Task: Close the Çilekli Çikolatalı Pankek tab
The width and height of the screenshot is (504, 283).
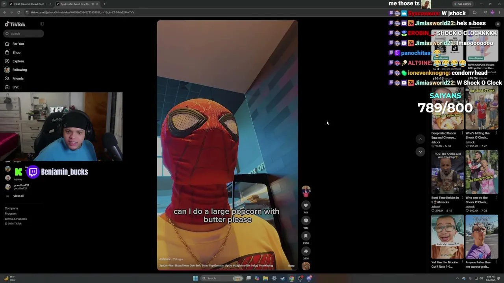Action: (50, 4)
